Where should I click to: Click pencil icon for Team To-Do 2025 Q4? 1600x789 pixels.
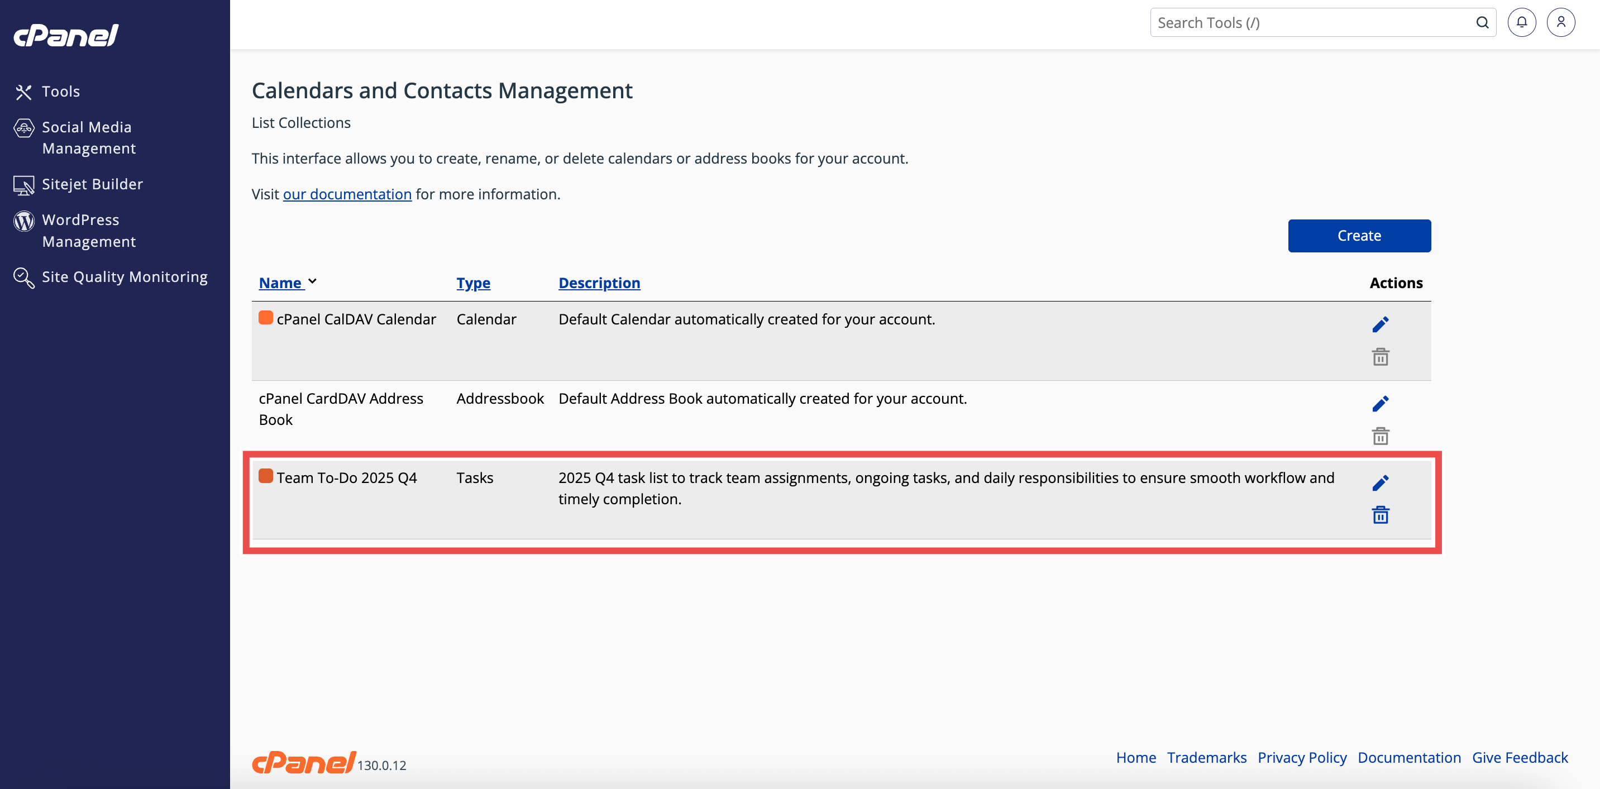1379,482
